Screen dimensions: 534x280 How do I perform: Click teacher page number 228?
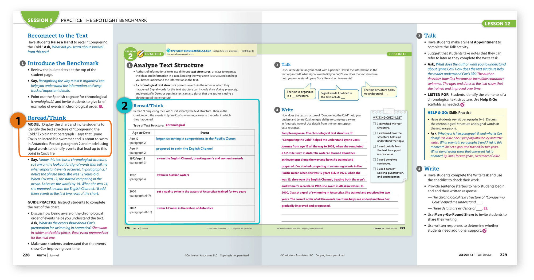tap(26, 255)
